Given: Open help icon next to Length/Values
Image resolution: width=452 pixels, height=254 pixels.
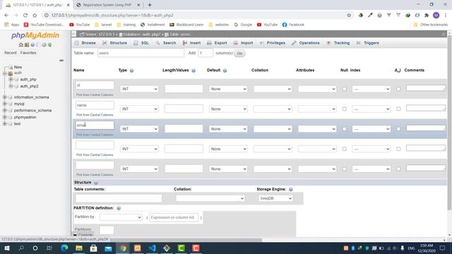Looking at the screenshot, I should tap(194, 71).
